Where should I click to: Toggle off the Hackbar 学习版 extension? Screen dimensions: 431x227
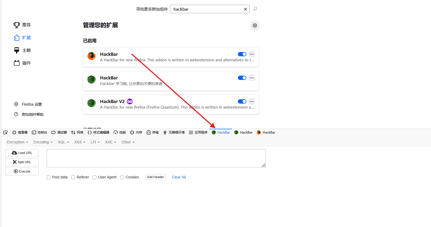[242, 78]
